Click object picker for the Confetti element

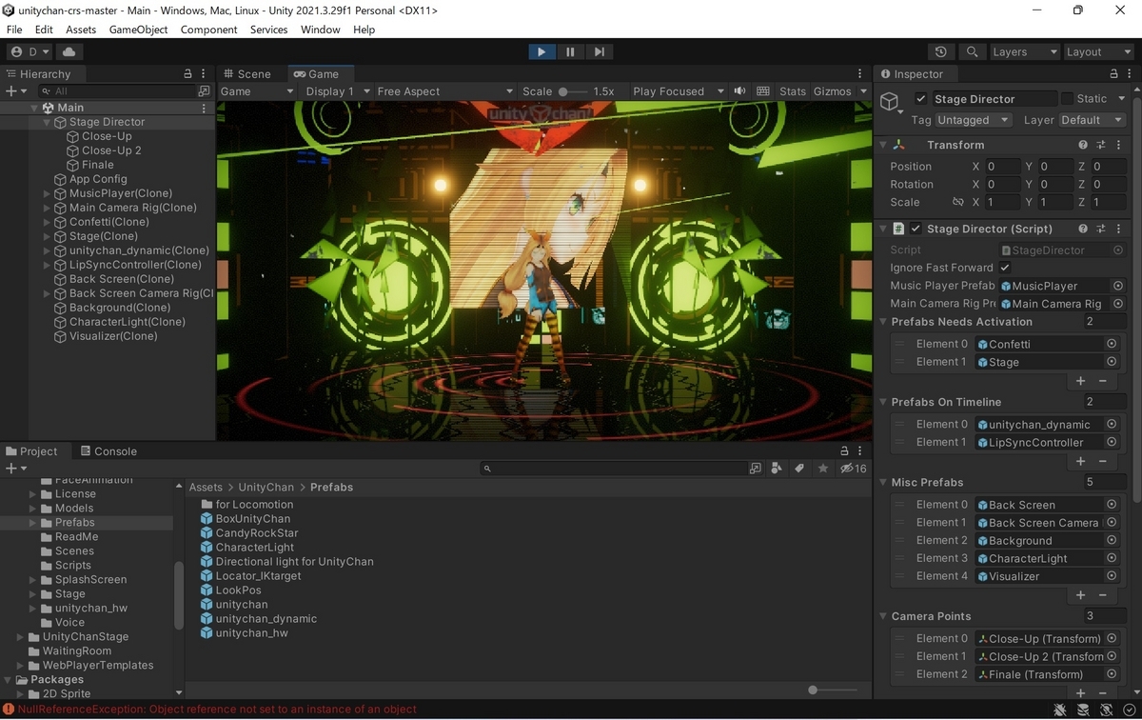tap(1111, 344)
